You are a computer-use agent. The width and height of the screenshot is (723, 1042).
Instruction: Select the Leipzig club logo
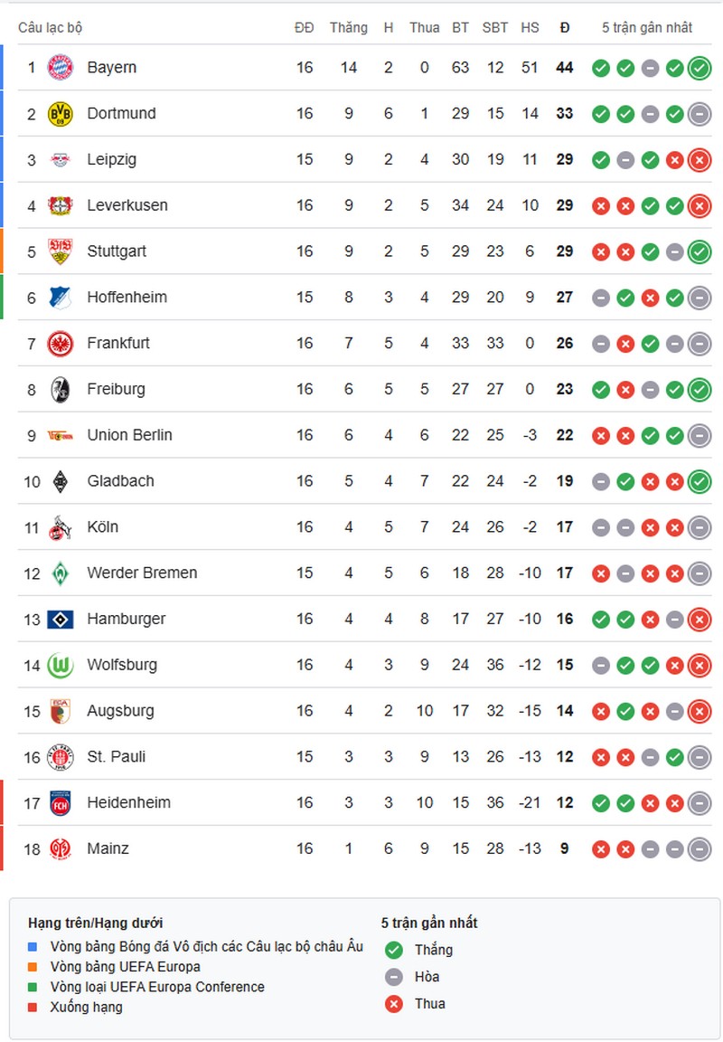point(60,160)
